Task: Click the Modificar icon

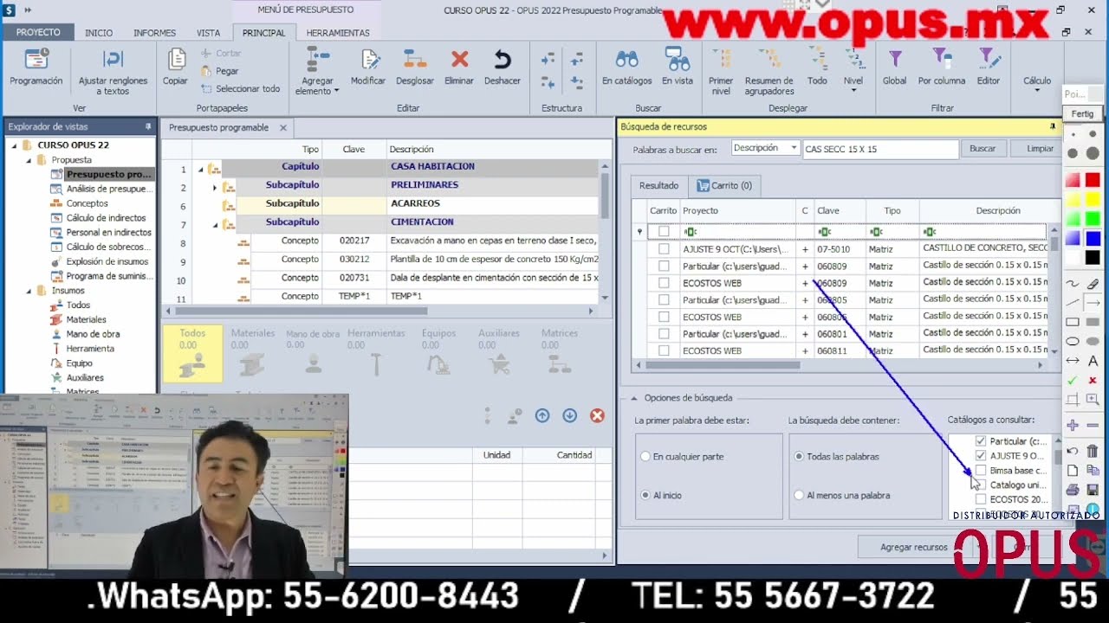Action: (370, 60)
